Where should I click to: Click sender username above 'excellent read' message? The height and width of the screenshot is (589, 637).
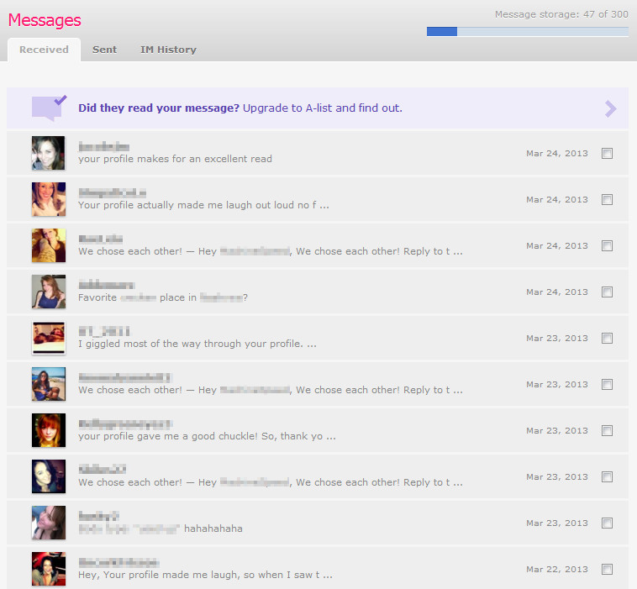click(x=104, y=146)
